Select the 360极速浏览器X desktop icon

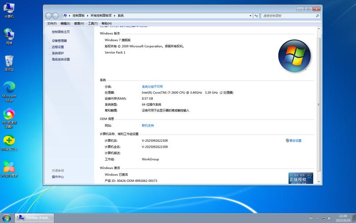[x=9, y=118]
